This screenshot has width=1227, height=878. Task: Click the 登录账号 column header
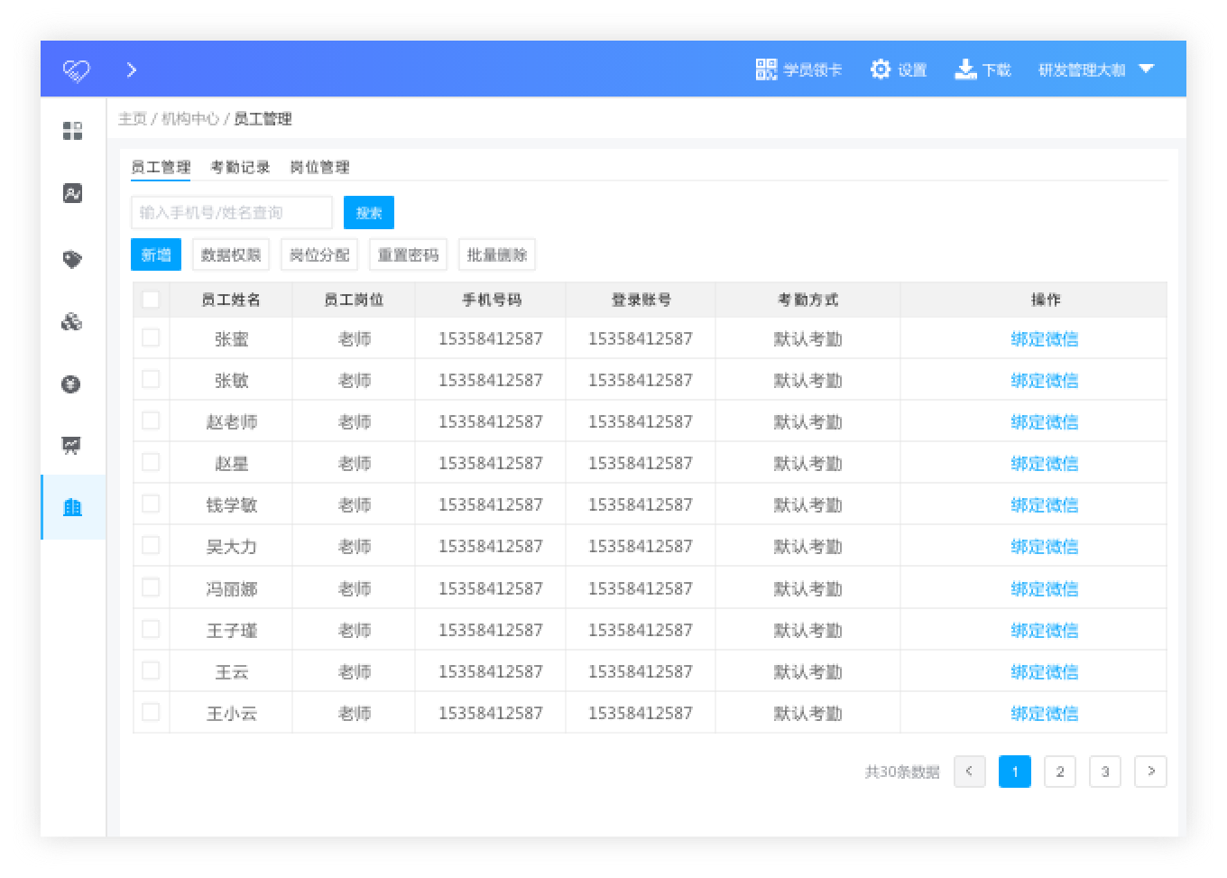tap(641, 300)
